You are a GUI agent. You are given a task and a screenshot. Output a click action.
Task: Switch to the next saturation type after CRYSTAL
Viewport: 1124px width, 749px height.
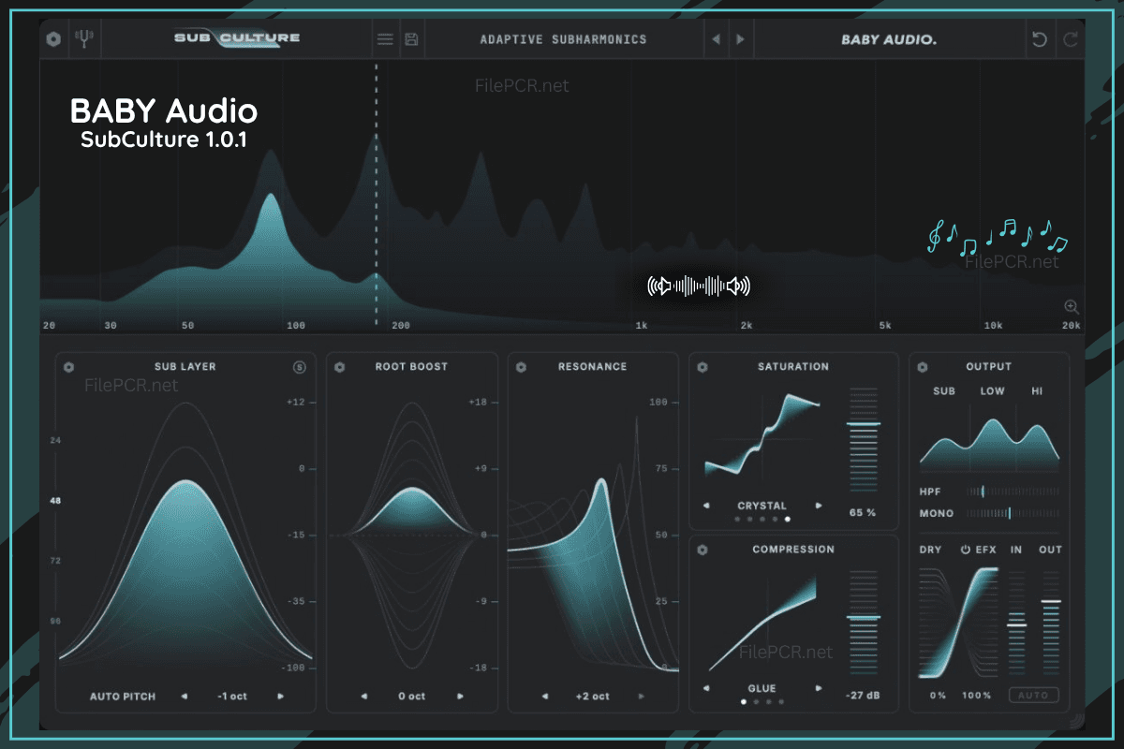point(819,506)
